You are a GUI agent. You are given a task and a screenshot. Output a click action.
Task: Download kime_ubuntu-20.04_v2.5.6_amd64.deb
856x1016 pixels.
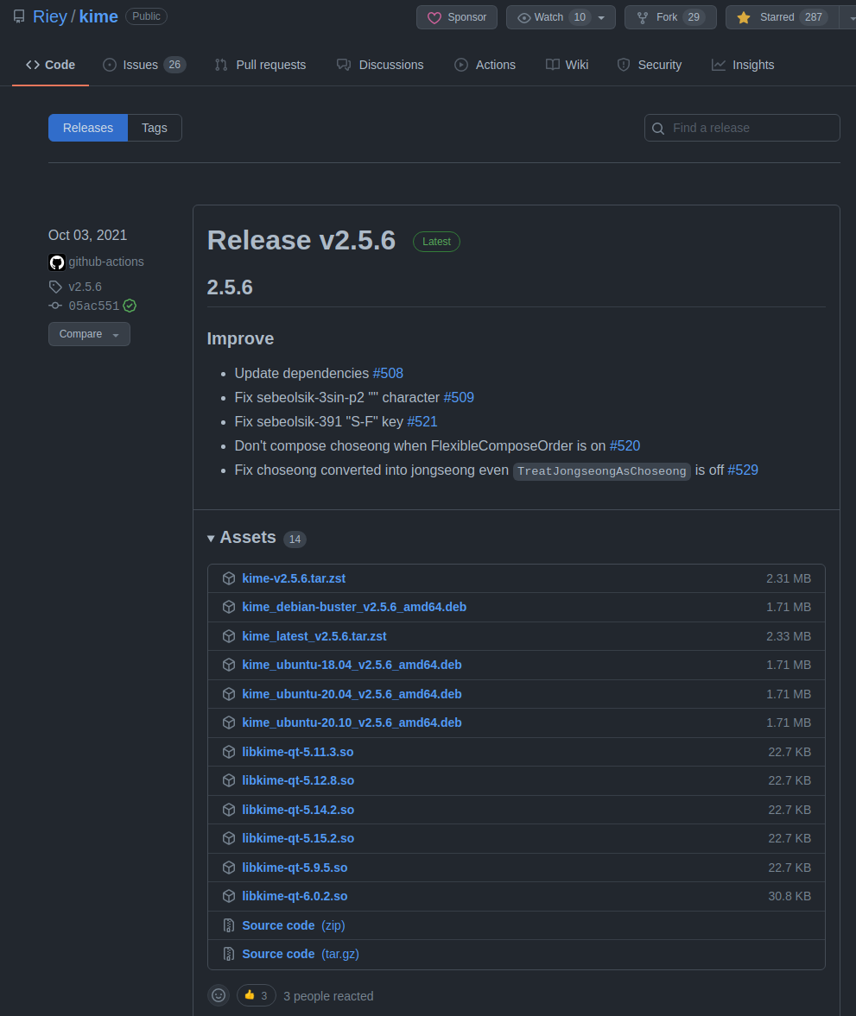point(352,694)
